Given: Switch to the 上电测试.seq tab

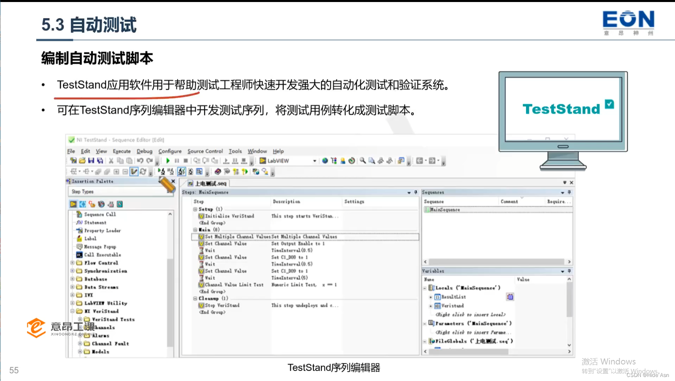Looking at the screenshot, I should [x=208, y=183].
